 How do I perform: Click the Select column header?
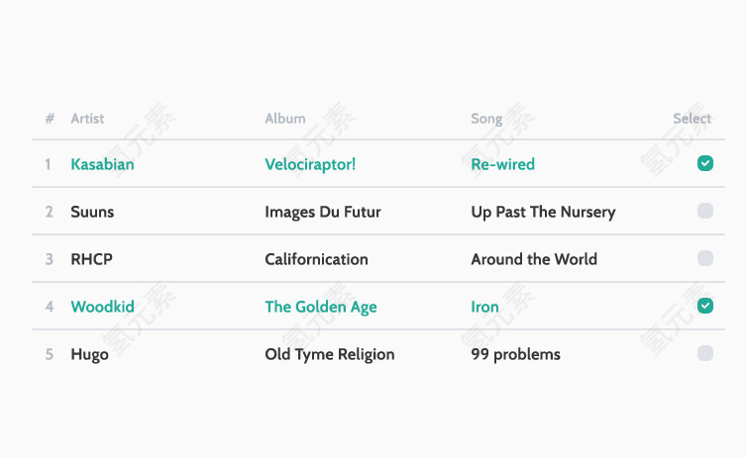coord(692,119)
